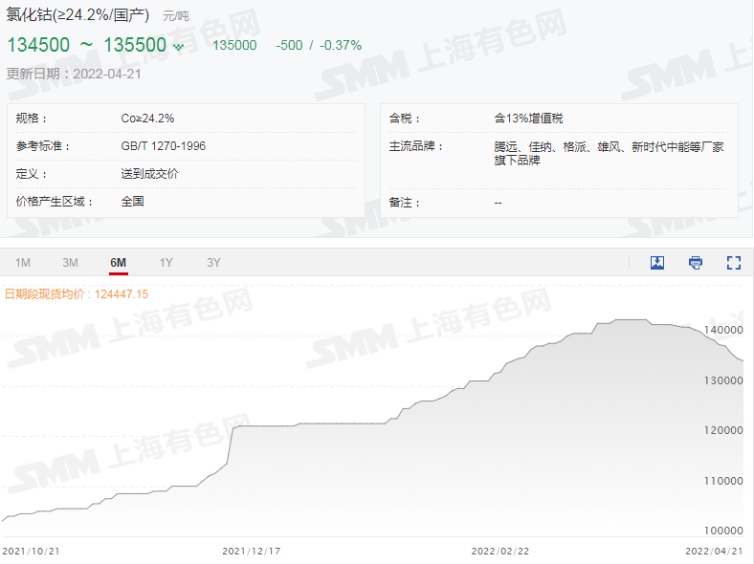Image resolution: width=754 pixels, height=564 pixels.
Task: Click the main brands list text
Action: (x=609, y=153)
